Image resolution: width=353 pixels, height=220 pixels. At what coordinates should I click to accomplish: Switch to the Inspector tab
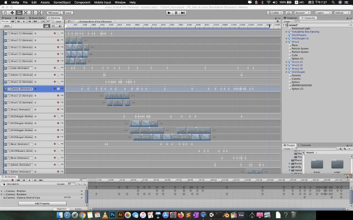(292, 18)
